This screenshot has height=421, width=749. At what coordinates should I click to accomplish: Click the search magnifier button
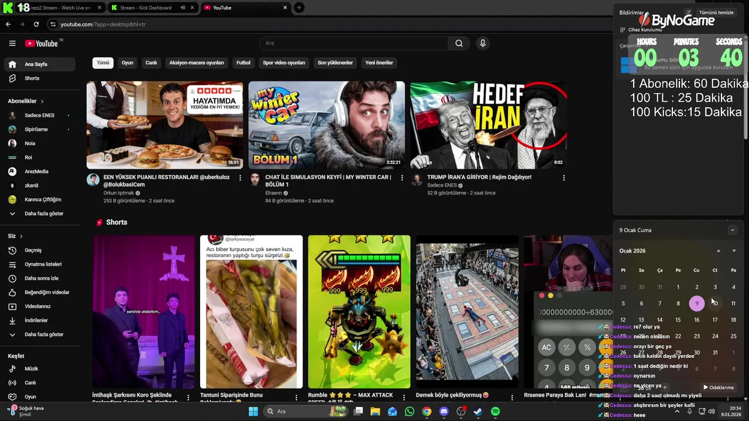click(459, 43)
